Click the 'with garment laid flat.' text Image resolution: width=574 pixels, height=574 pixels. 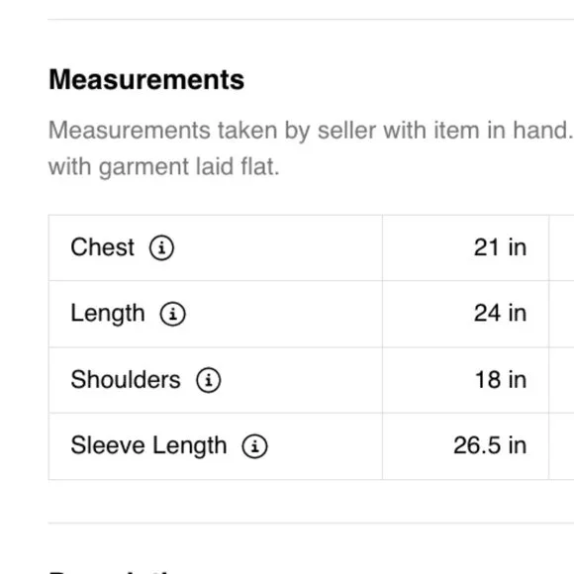point(164,167)
